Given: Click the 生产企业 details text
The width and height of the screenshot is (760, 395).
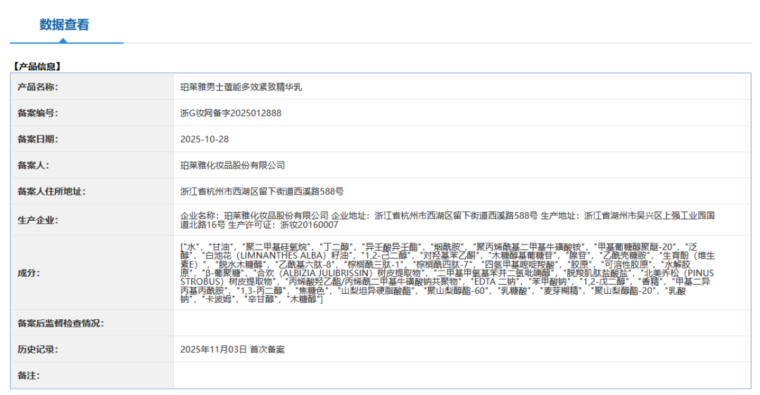Looking at the screenshot, I should pos(448,220).
